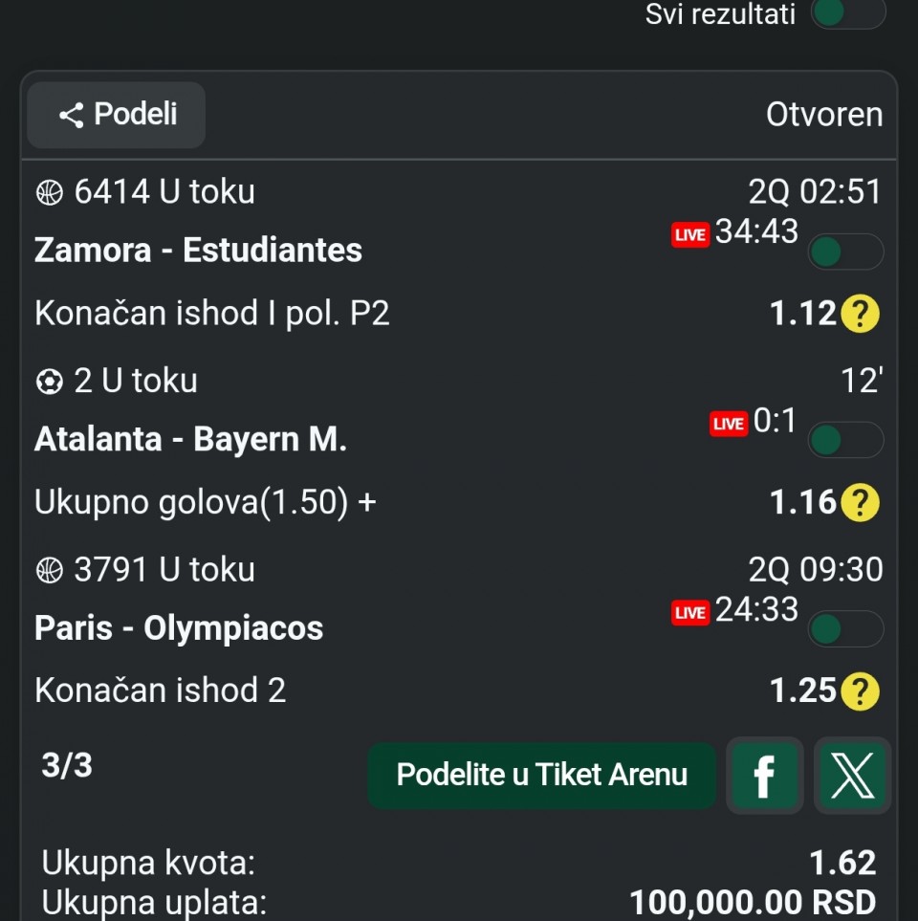This screenshot has height=921, width=918.
Task: Toggle switch for Atalanta - Bayern M.
Action: [x=845, y=441]
